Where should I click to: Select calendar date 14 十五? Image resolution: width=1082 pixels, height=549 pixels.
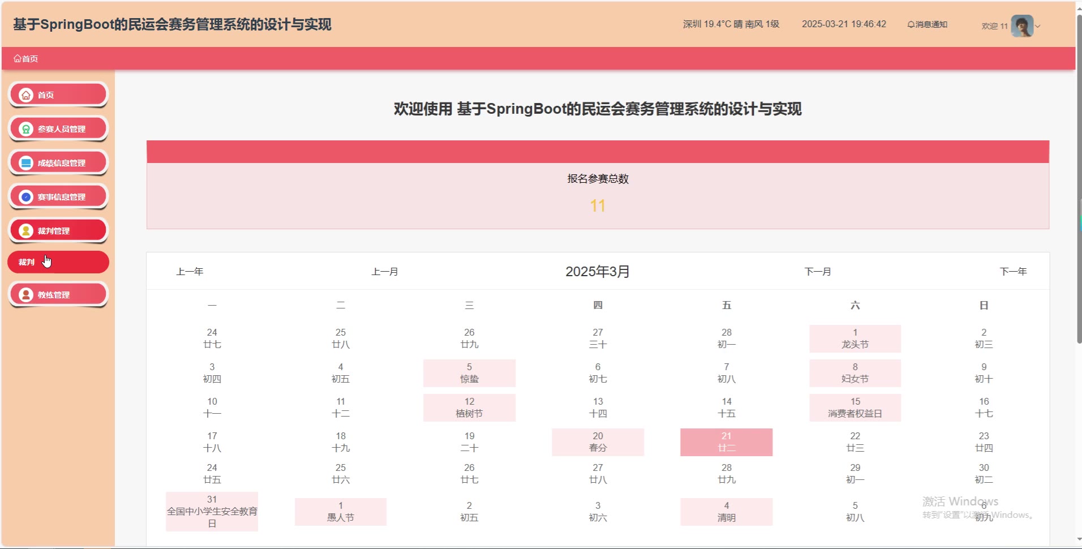pyautogui.click(x=726, y=408)
